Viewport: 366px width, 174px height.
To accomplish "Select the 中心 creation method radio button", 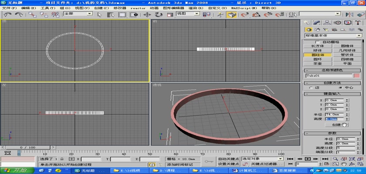I will click(x=340, y=87).
